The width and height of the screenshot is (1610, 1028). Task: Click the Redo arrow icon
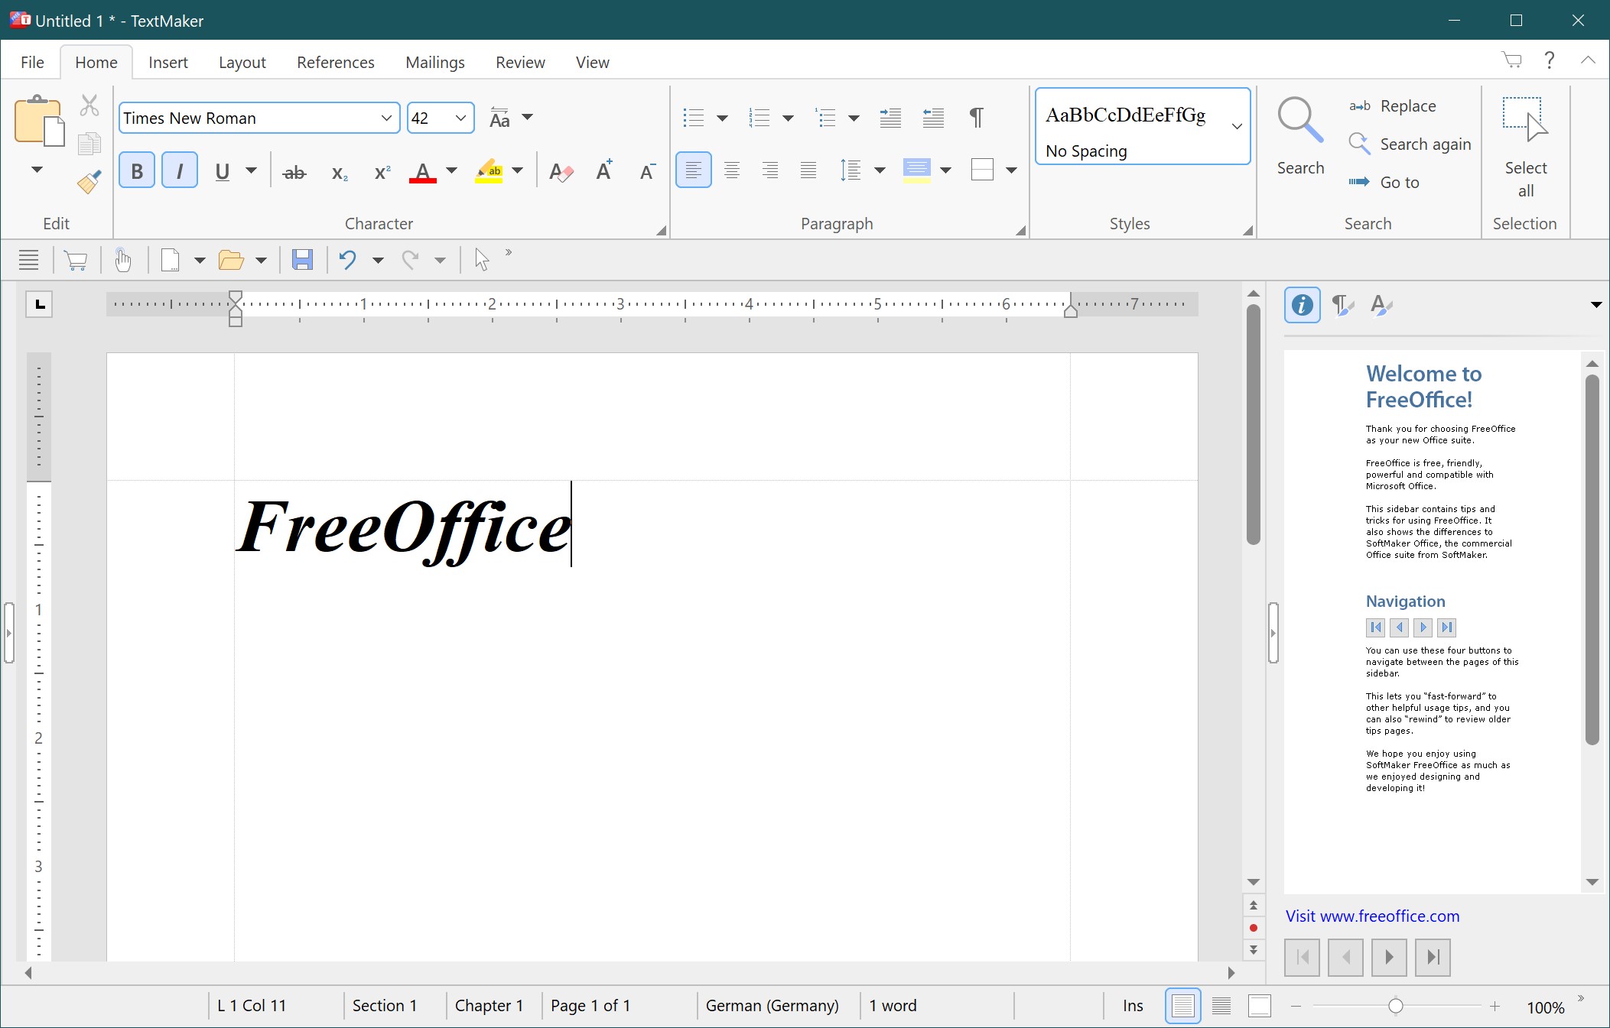(x=411, y=260)
